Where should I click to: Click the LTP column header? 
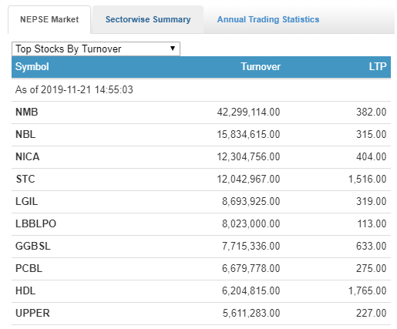click(x=378, y=67)
